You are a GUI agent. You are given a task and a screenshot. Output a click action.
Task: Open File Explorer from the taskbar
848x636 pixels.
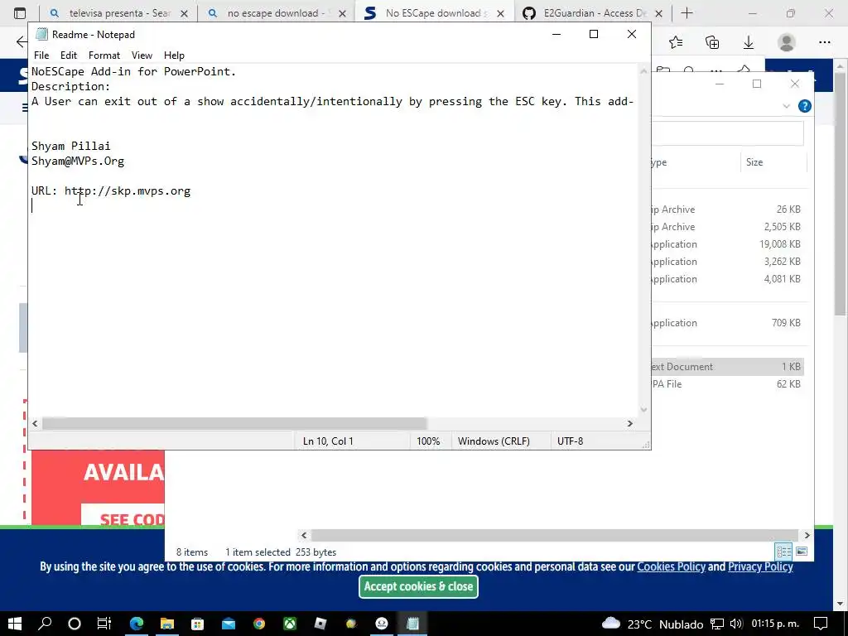167,624
